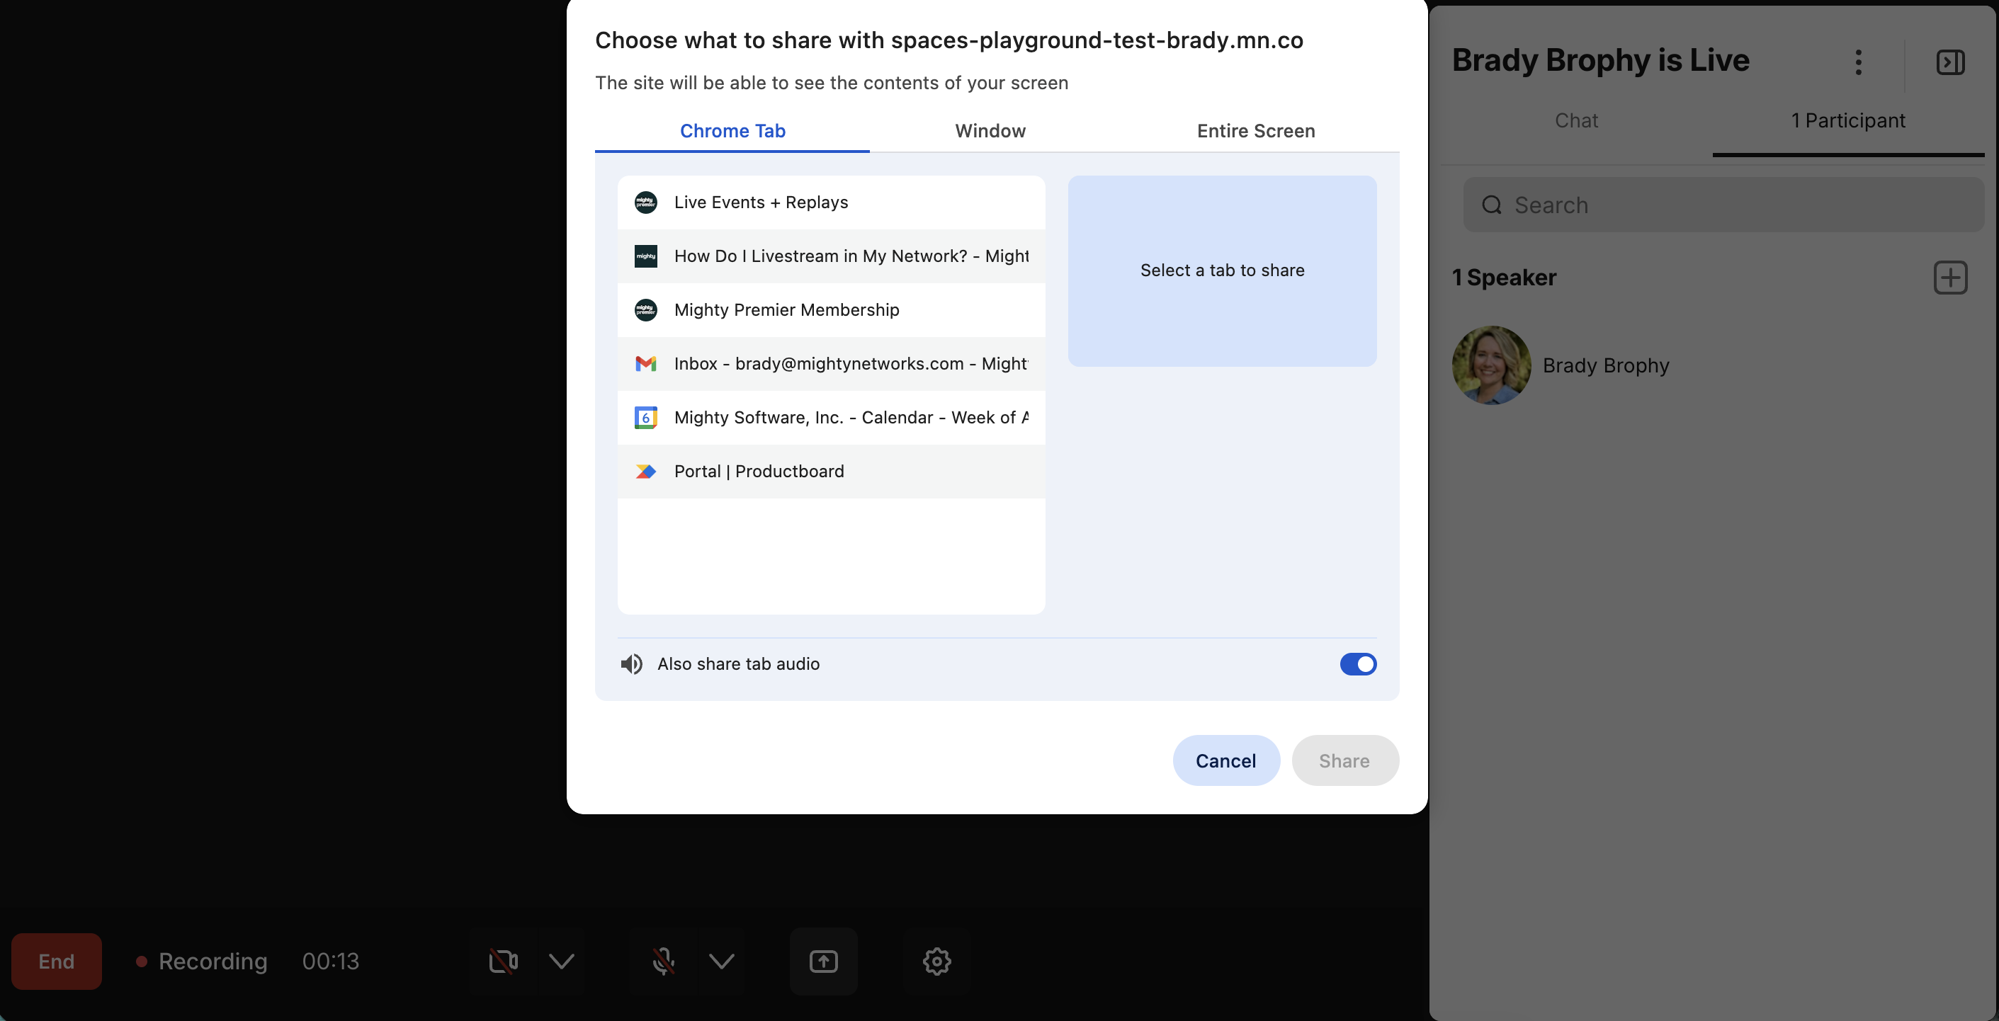This screenshot has height=1021, width=1999.
Task: Click the Share button
Action: tap(1344, 760)
